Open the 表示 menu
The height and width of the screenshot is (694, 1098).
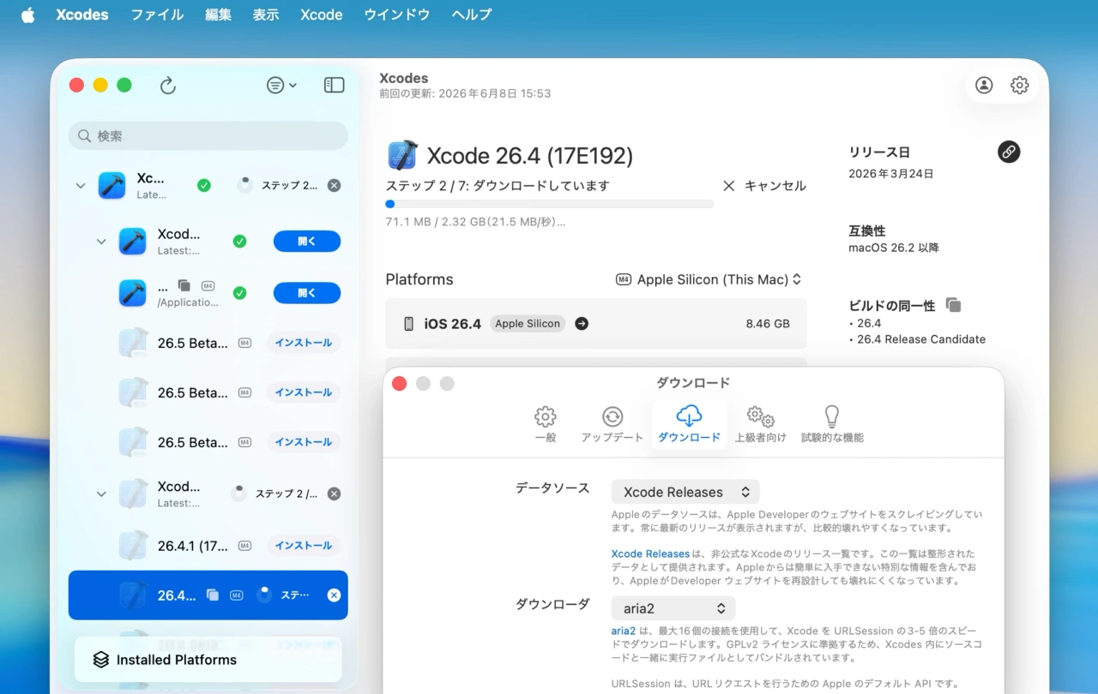pos(266,15)
